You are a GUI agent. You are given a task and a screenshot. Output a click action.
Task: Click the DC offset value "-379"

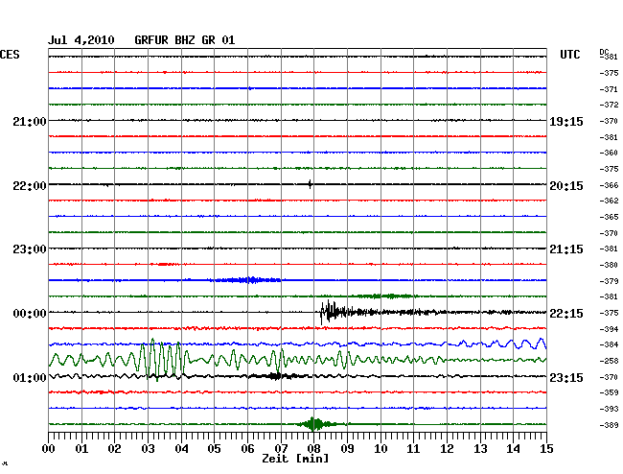click(609, 281)
